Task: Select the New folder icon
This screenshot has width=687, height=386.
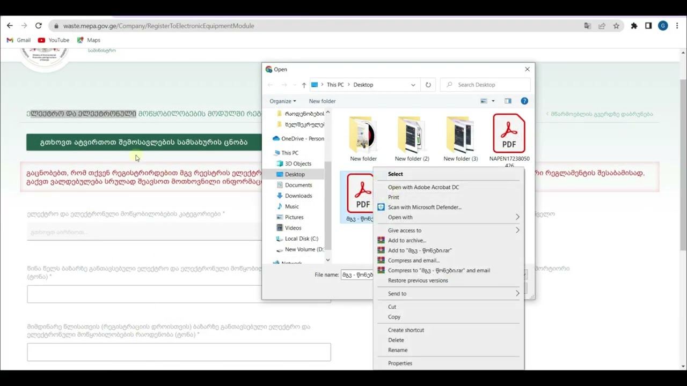Action: click(363, 138)
